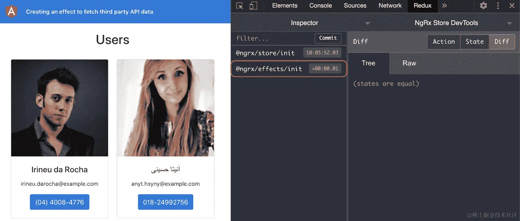Image resolution: width=520 pixels, height=221 pixels.
Task: Click the (states are equal) message
Action: [386, 84]
